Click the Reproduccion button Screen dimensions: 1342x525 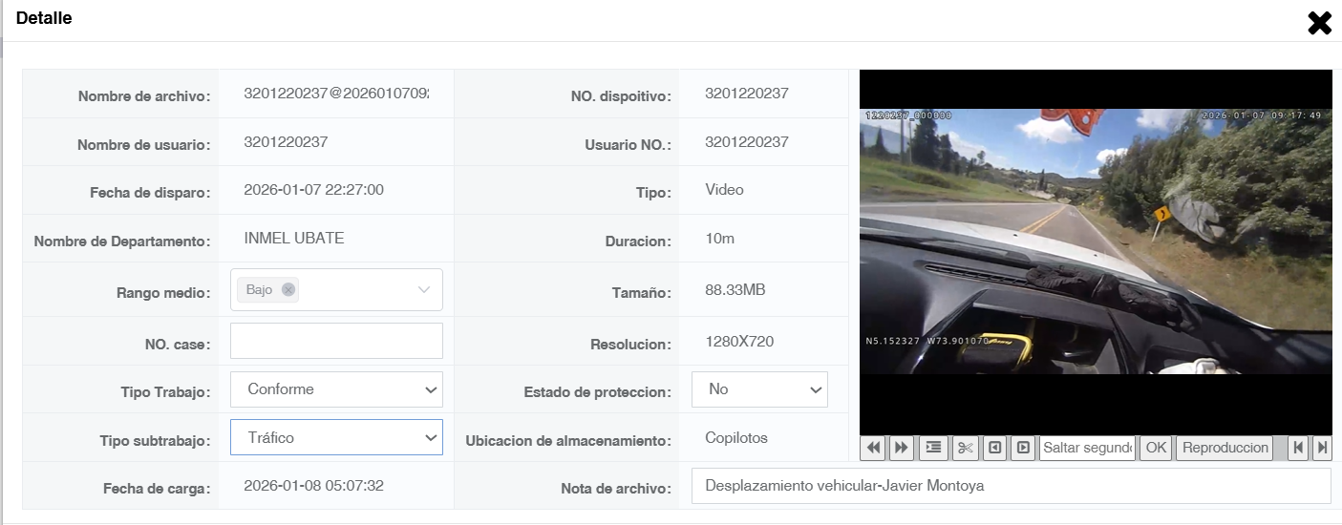[x=1225, y=448]
